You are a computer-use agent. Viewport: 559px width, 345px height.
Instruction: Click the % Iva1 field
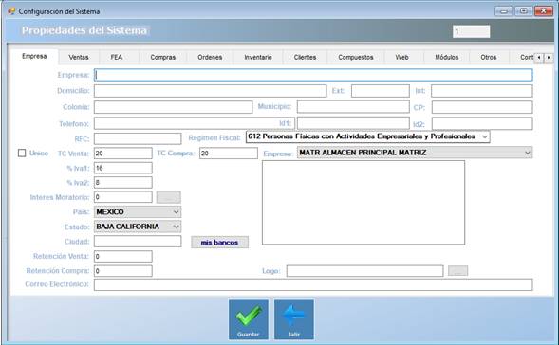pyautogui.click(x=123, y=168)
